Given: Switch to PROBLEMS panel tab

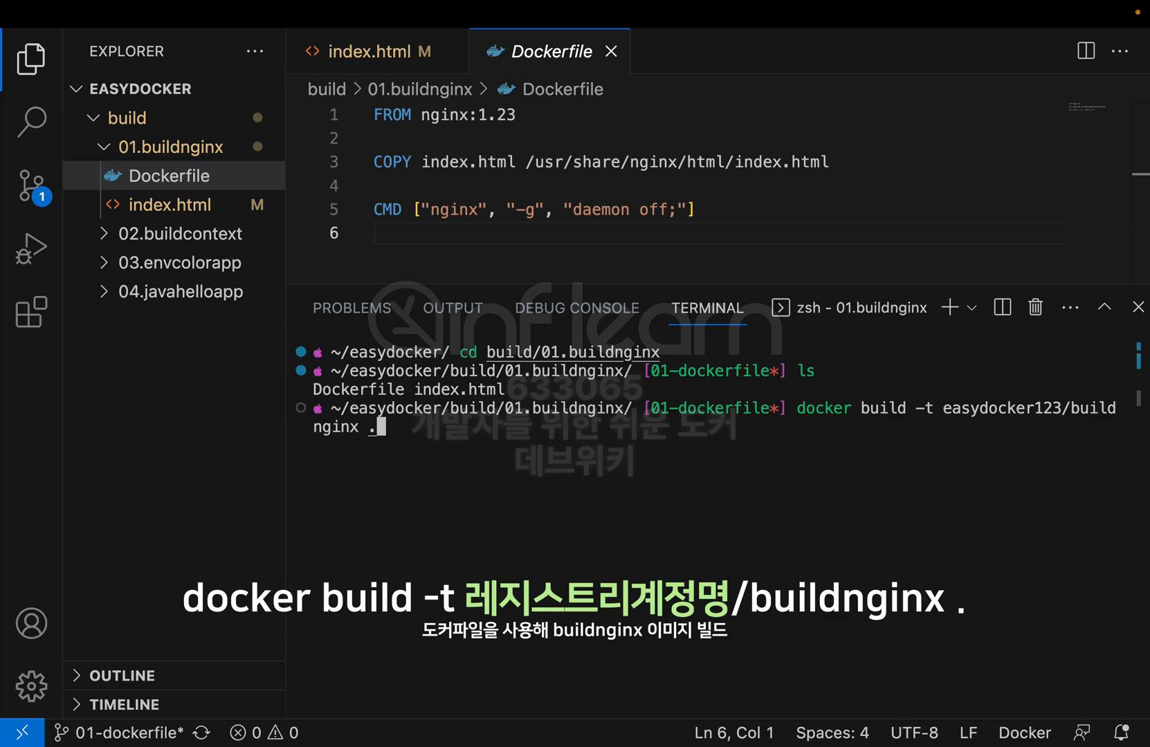Looking at the screenshot, I should pos(352,308).
